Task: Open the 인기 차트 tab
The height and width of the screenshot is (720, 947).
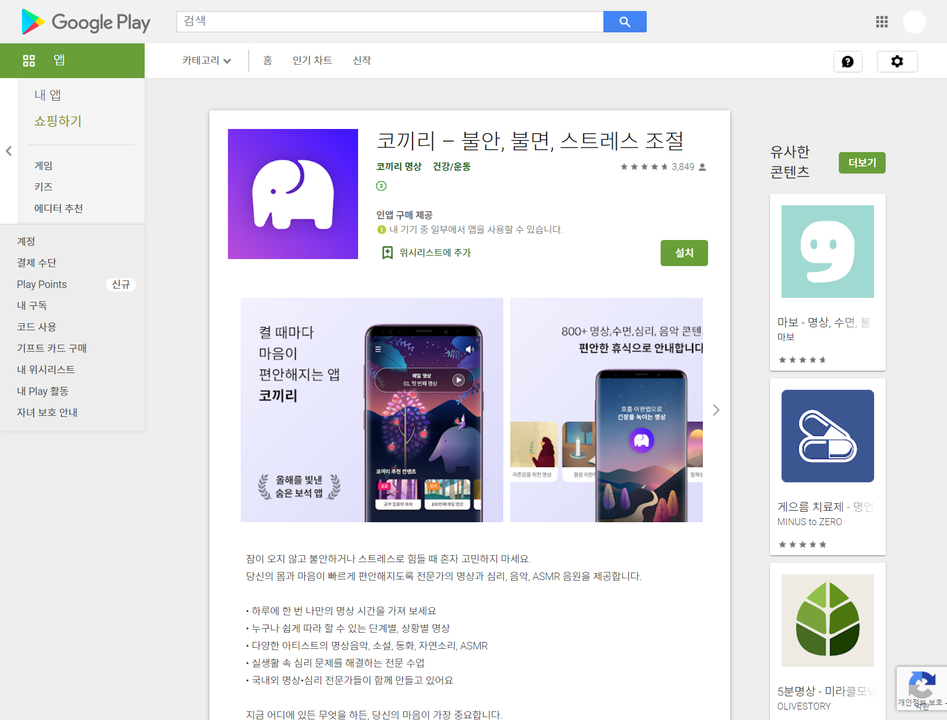Action: pos(312,61)
